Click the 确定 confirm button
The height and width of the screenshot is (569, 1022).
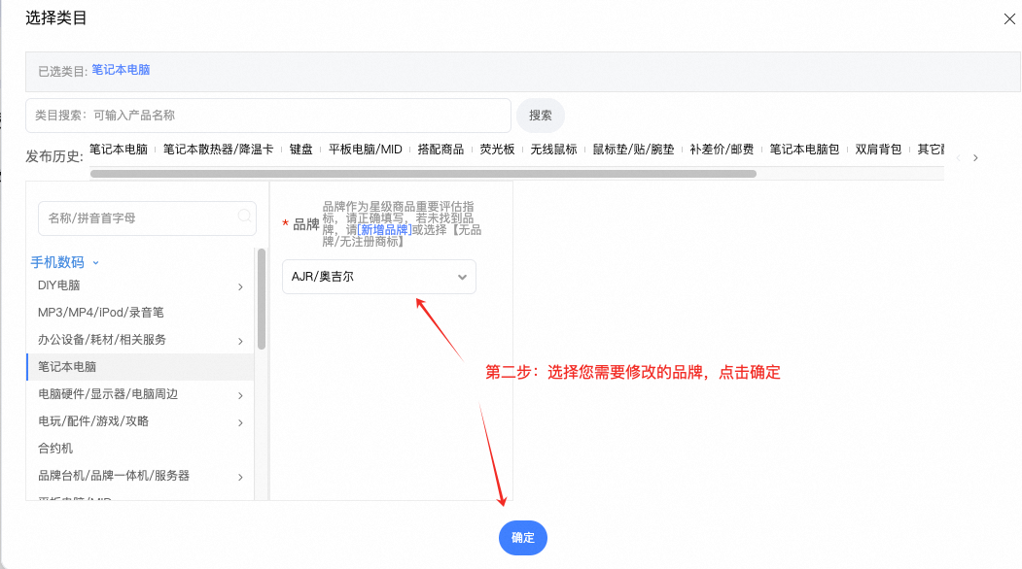click(x=523, y=538)
